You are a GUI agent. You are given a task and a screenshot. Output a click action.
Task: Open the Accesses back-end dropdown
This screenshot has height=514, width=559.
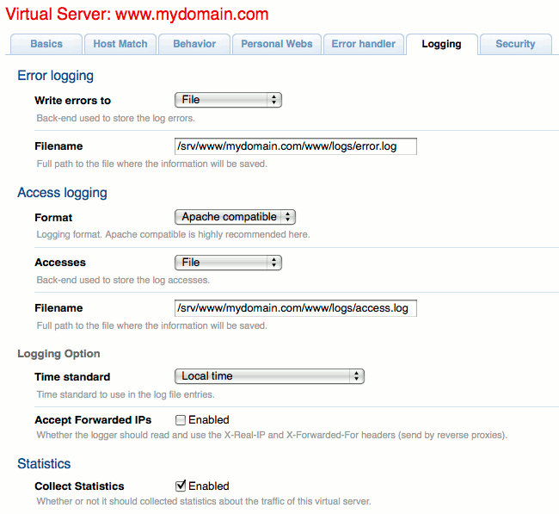tap(228, 262)
